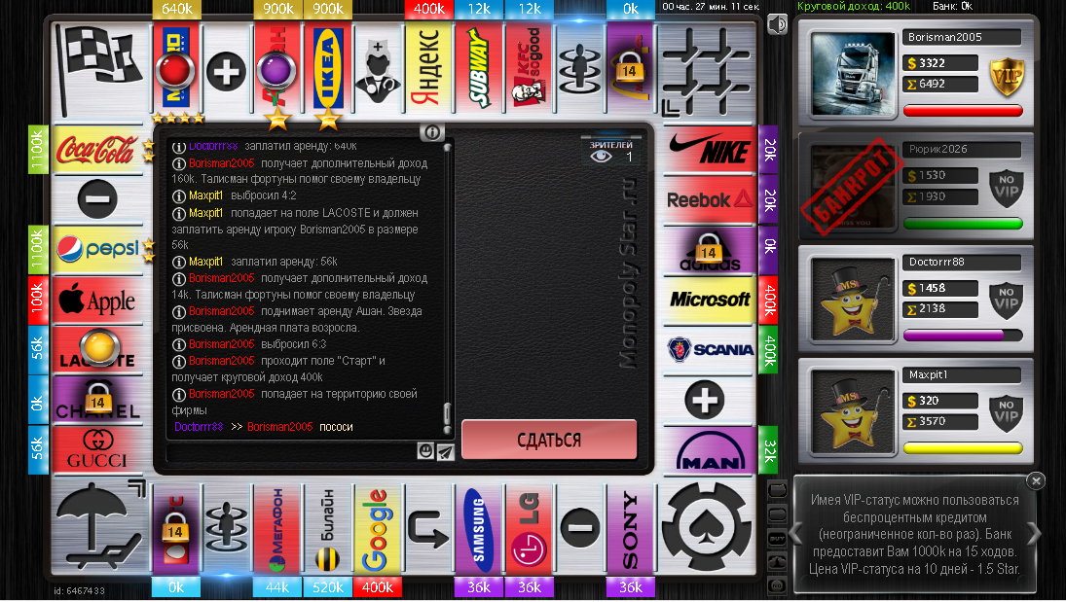
Task: Click the handshake trade side button
Action: pos(777,562)
